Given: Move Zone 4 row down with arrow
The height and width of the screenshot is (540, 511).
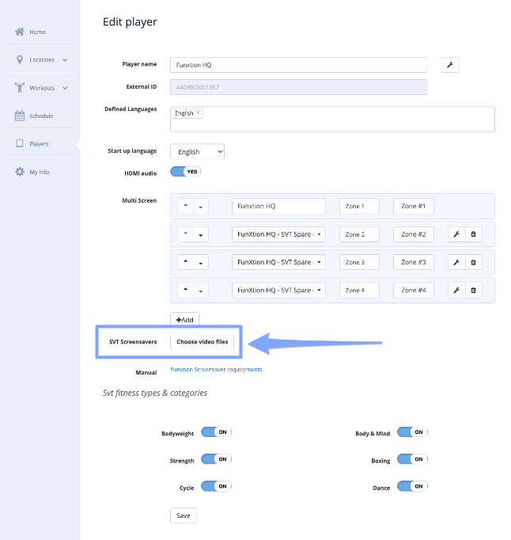Looking at the screenshot, I should 201,291.
